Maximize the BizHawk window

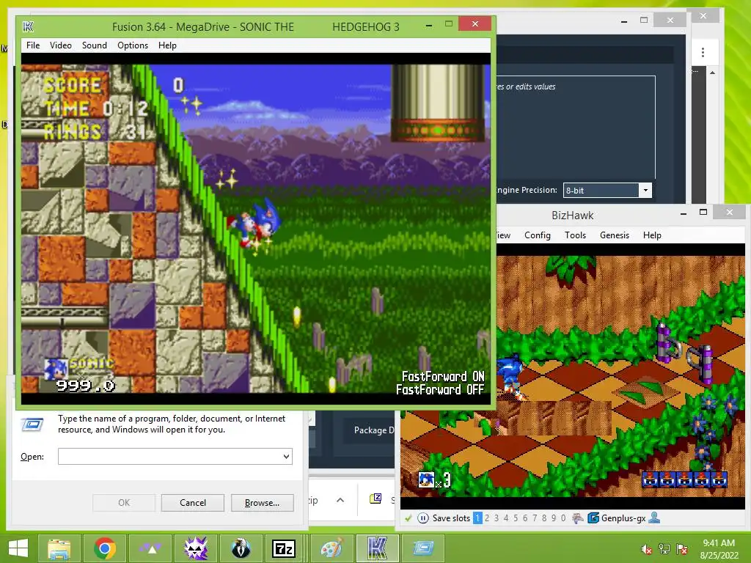coord(703,212)
